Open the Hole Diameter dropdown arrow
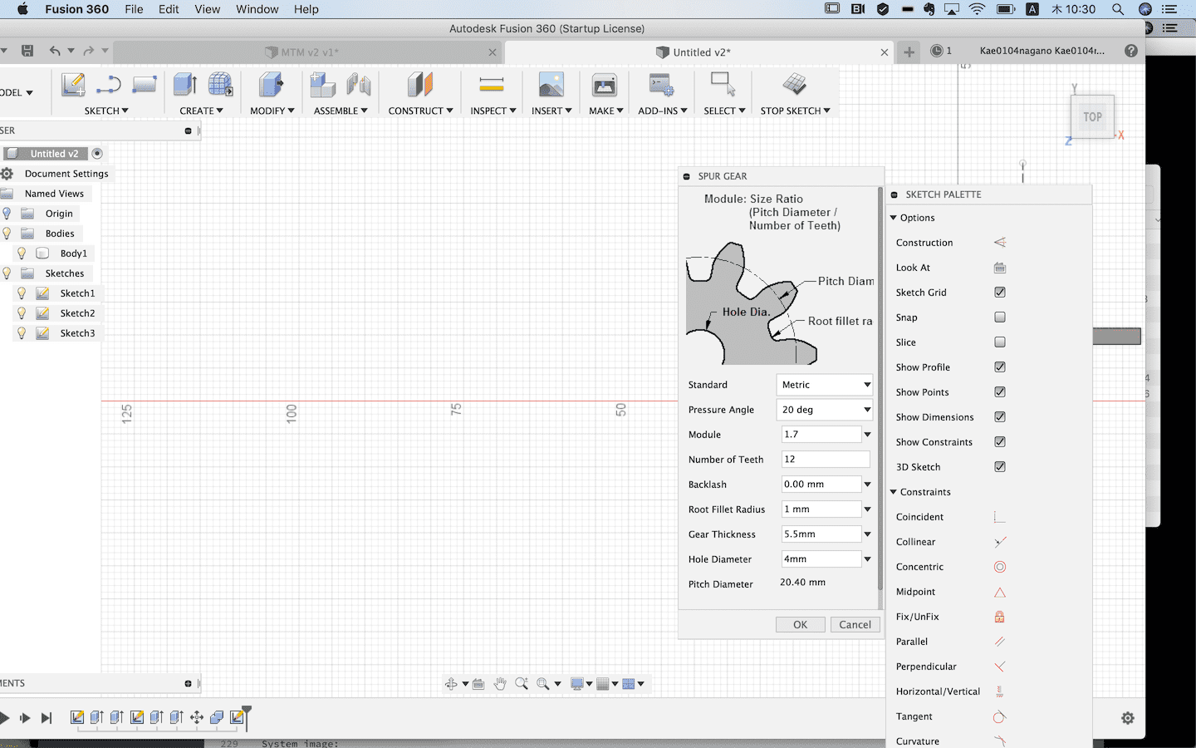This screenshot has height=748, width=1196. point(867,559)
